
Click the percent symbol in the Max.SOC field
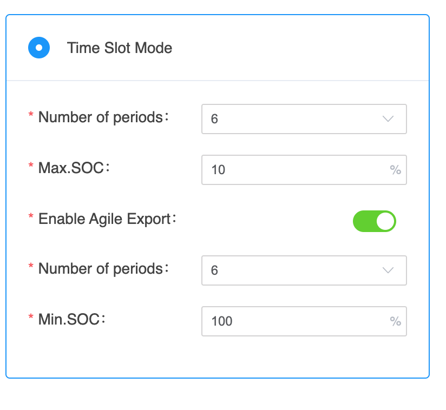coord(395,170)
